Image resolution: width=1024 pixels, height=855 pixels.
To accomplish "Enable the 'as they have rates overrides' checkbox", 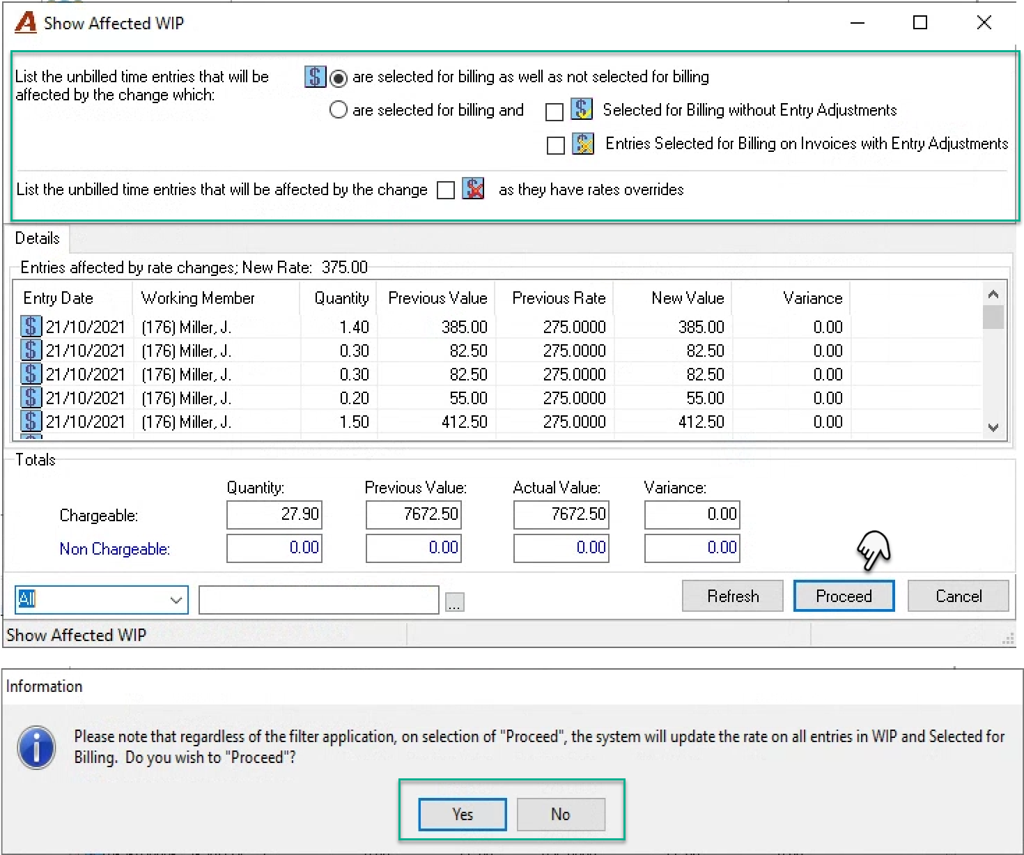I will coord(446,190).
